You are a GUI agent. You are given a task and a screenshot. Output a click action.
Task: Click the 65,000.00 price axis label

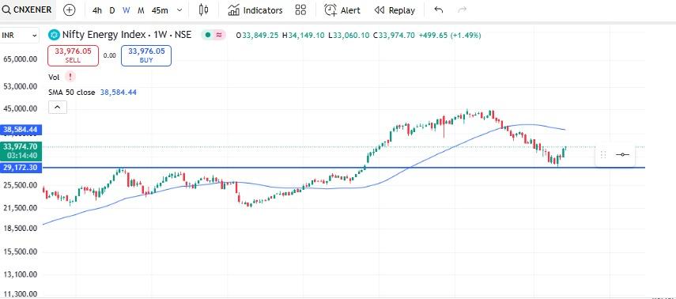click(x=20, y=59)
